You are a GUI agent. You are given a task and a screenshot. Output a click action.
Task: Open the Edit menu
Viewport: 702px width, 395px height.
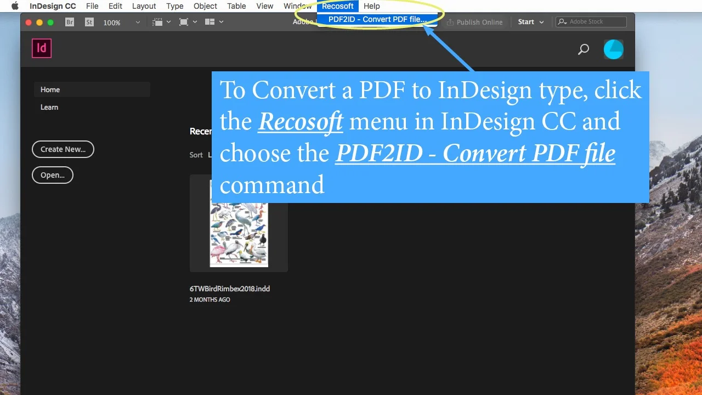(115, 6)
